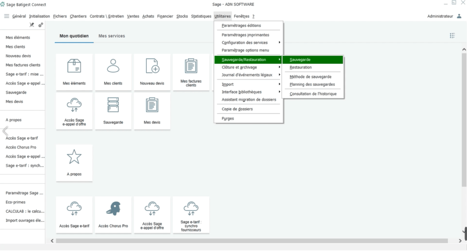Open the Mes éléments tile

click(x=74, y=72)
